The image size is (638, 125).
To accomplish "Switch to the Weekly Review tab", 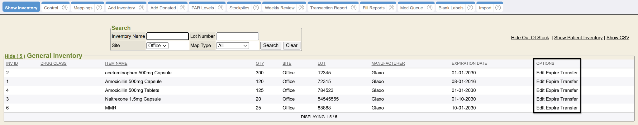I will tap(279, 8).
